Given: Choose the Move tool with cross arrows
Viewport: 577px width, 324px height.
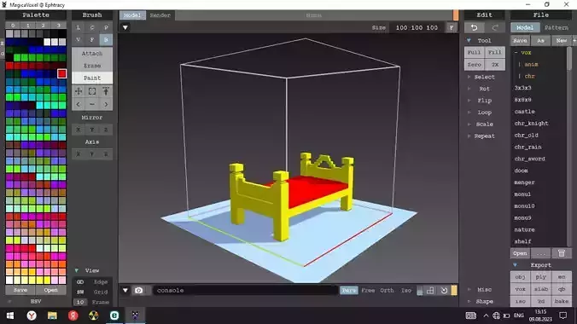Looking at the screenshot, I should pyautogui.click(x=79, y=91).
